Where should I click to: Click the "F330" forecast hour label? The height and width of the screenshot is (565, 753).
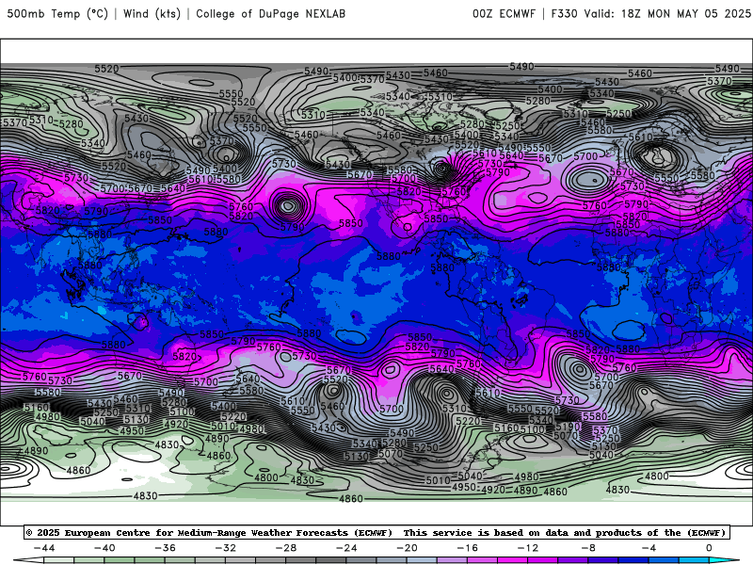point(564,13)
